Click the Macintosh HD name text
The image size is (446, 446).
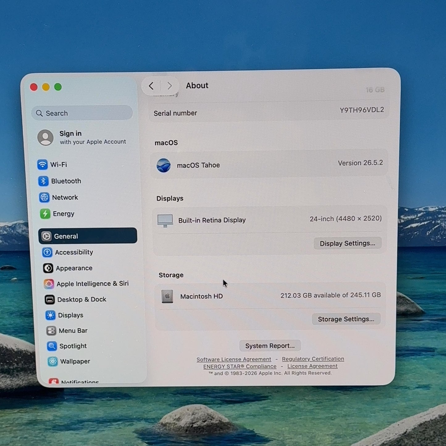202,296
